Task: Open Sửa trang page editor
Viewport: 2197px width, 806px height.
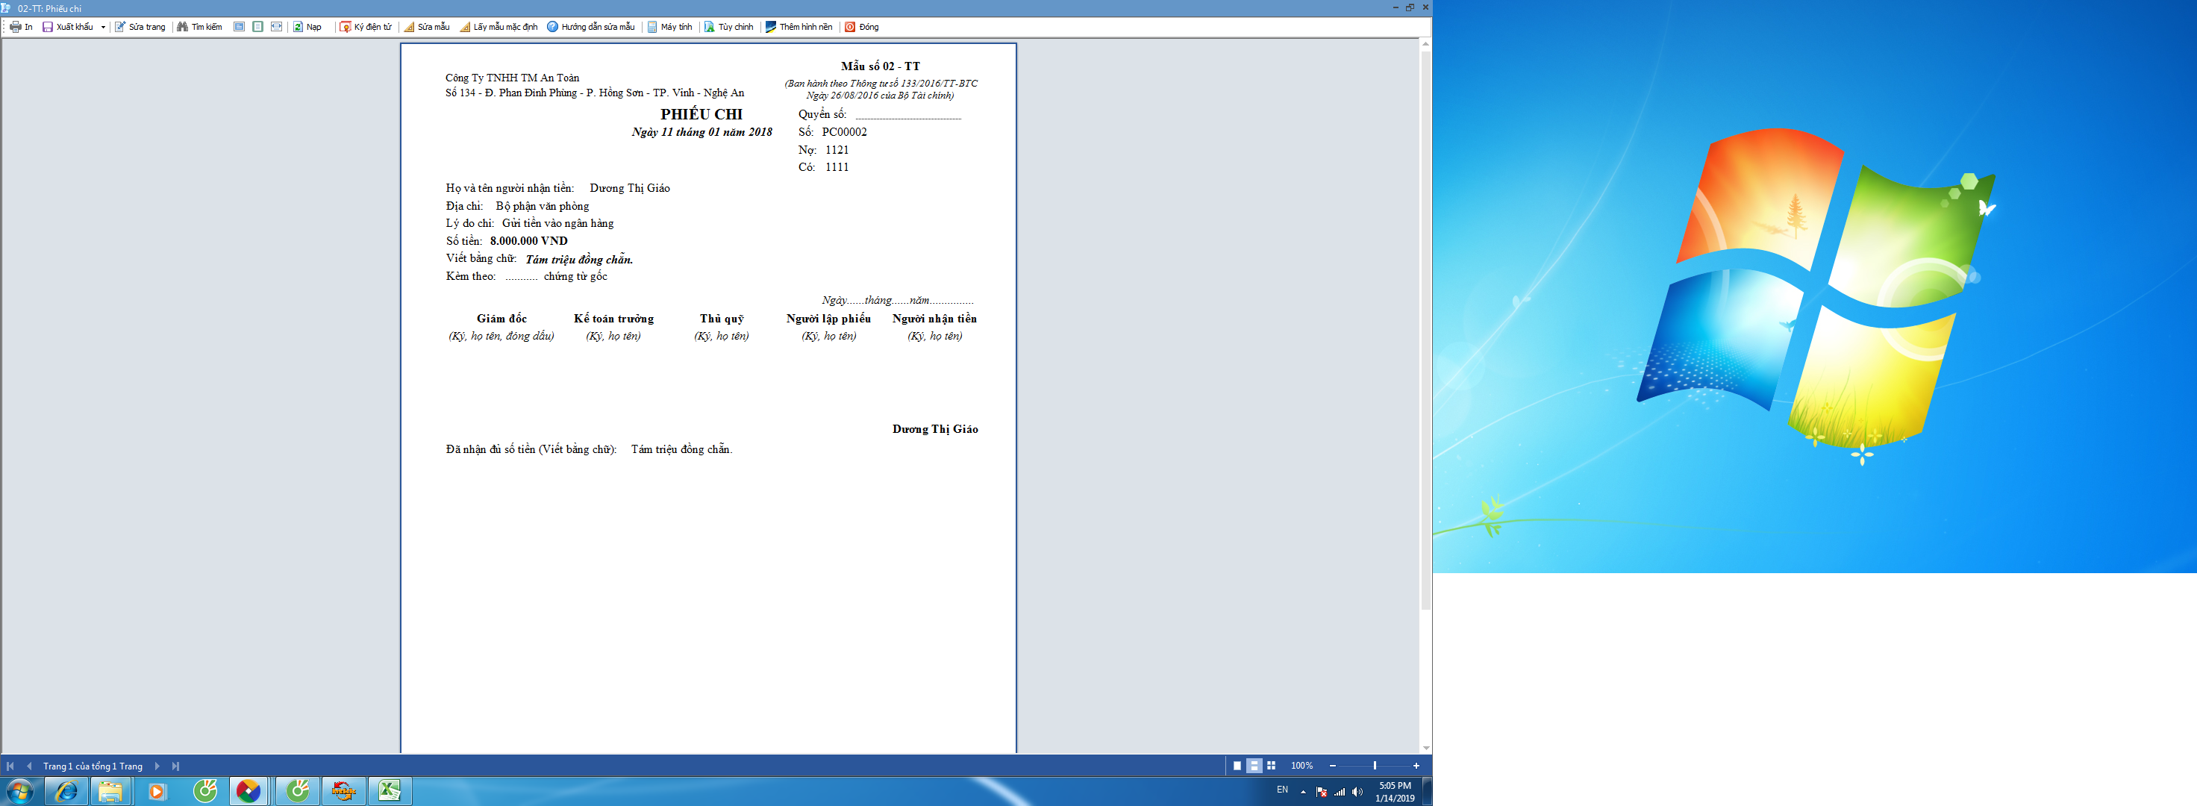Action: 140,28
